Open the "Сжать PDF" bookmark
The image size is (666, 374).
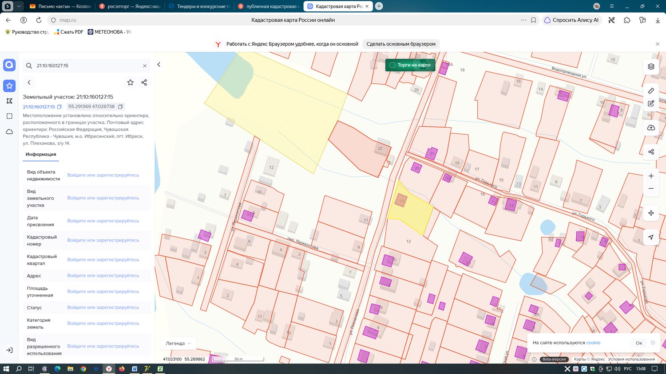click(x=68, y=32)
